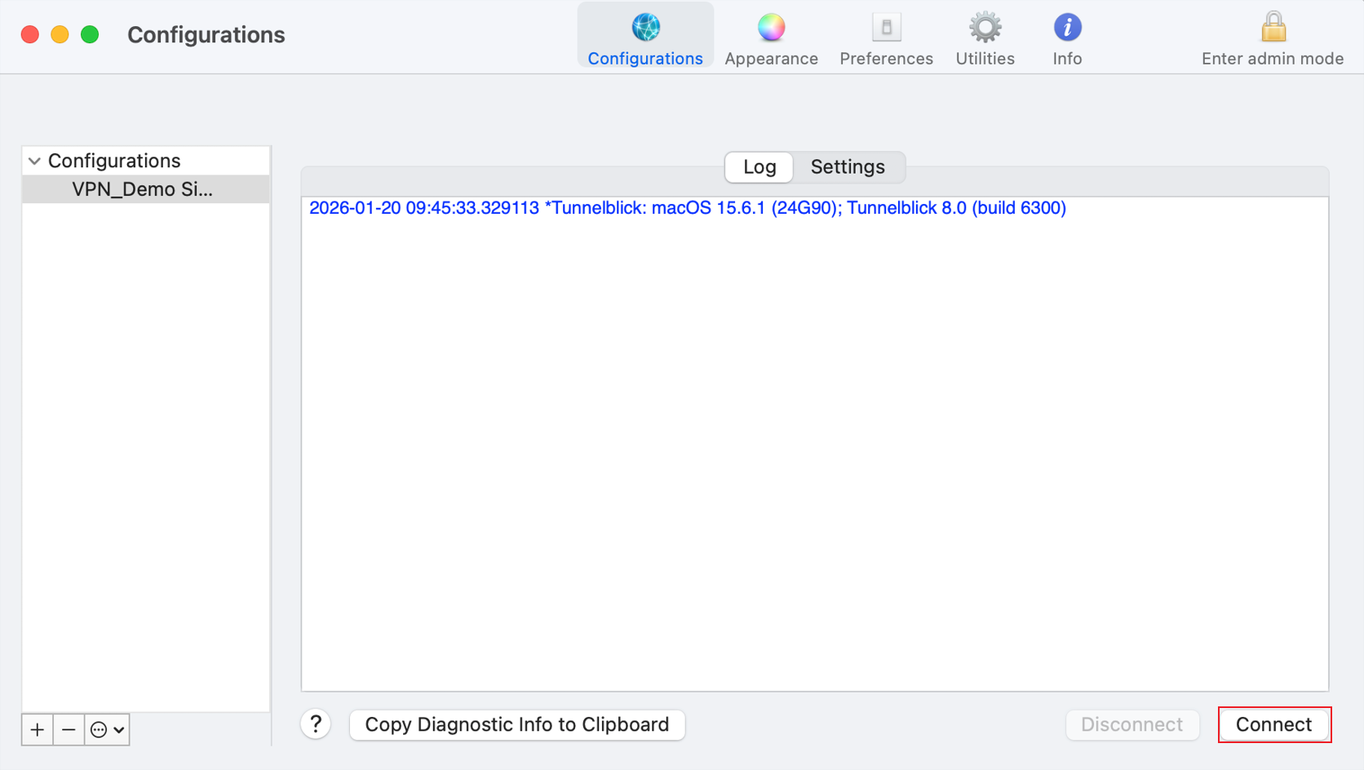Image resolution: width=1364 pixels, height=770 pixels.
Task: Collapse the Configurations tree group
Action: (x=34, y=161)
